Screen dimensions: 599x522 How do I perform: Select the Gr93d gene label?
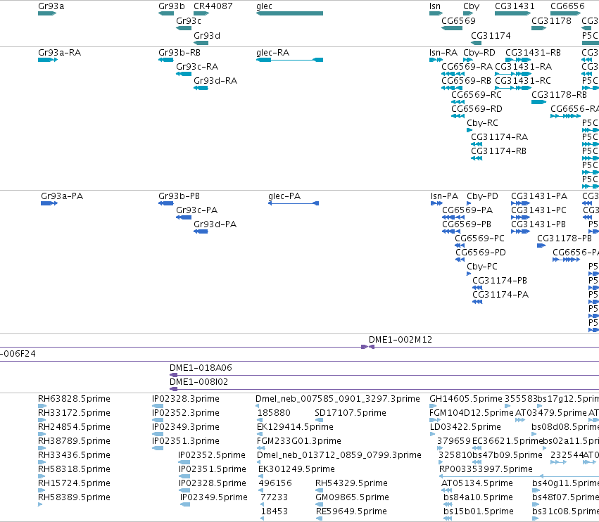tap(207, 35)
